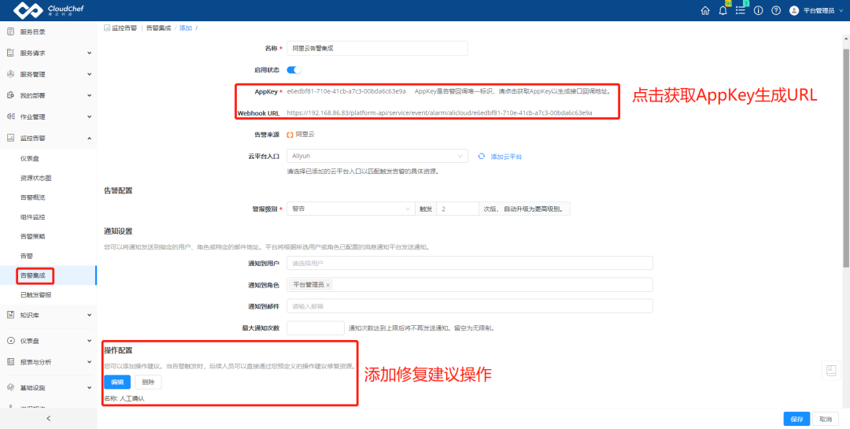Open the 警报级别 dropdown
Screen dimensions: 850x429
pos(350,209)
